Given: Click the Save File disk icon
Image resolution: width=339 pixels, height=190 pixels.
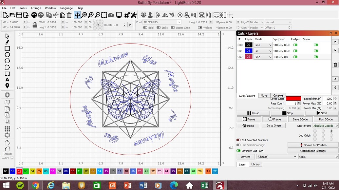Looking at the screenshot, I should [x=19, y=15].
